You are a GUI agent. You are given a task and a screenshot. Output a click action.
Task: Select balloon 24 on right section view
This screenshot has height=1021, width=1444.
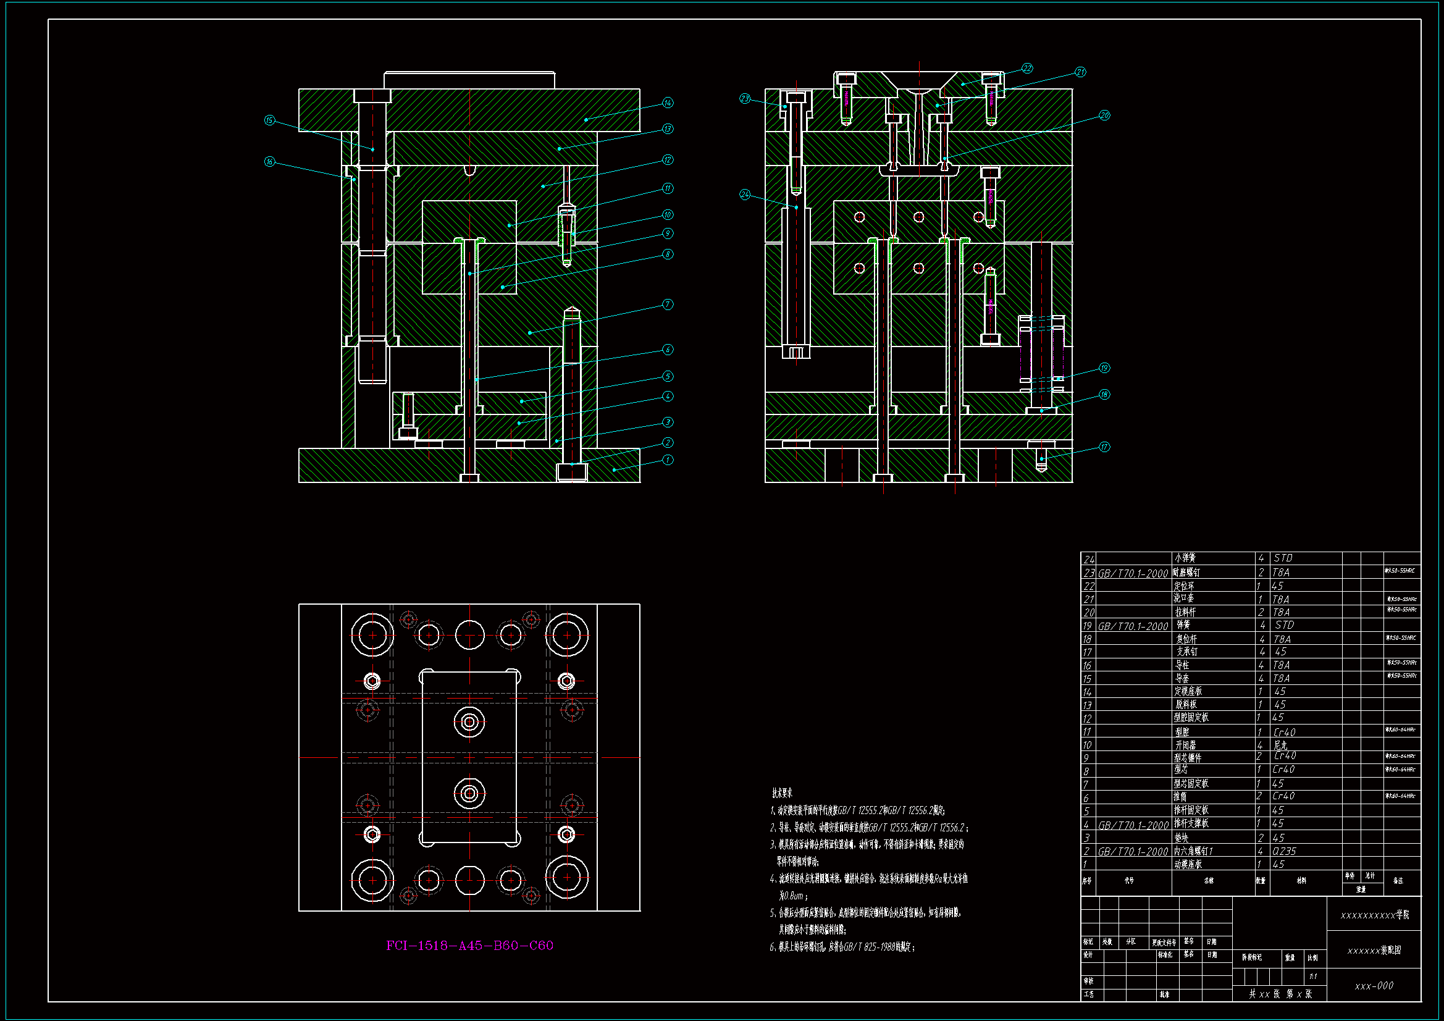tap(745, 195)
